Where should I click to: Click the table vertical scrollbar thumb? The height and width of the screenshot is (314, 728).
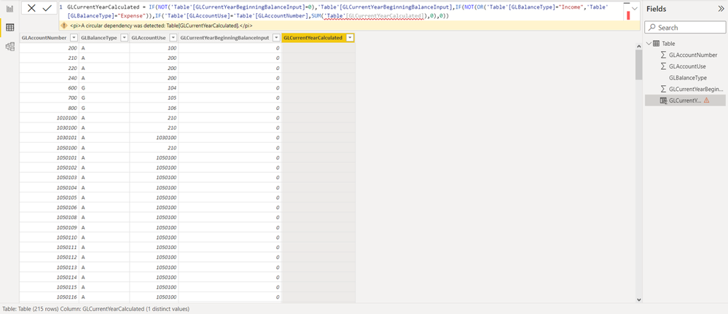pyautogui.click(x=638, y=64)
